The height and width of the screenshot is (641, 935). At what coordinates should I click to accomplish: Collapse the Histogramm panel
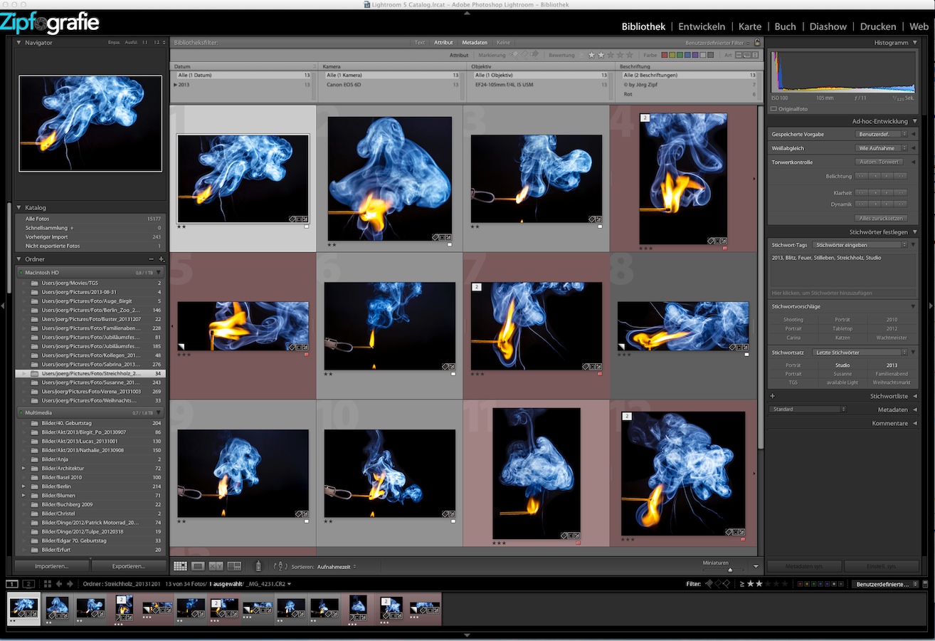click(914, 43)
